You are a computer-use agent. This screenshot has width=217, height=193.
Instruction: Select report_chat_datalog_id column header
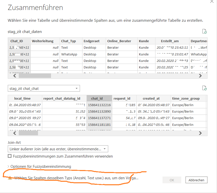coord(64,98)
